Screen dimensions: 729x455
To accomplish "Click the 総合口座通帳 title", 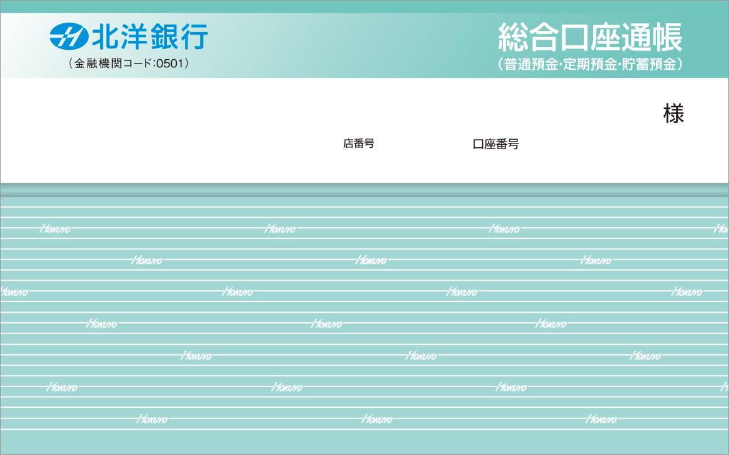I will pos(590,37).
